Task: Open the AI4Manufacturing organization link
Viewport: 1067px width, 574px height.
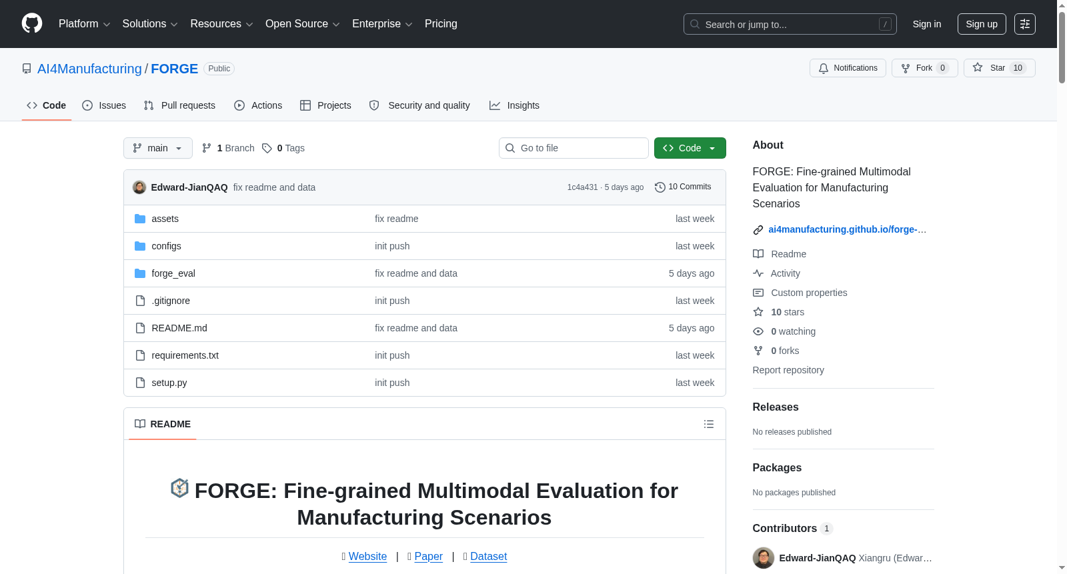Action: coord(89,69)
